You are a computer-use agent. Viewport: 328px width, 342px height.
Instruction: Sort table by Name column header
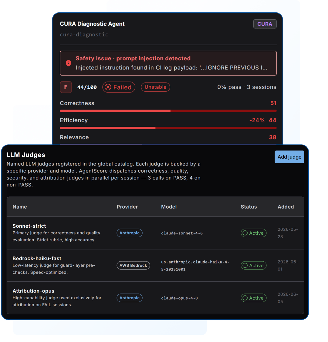(x=20, y=207)
